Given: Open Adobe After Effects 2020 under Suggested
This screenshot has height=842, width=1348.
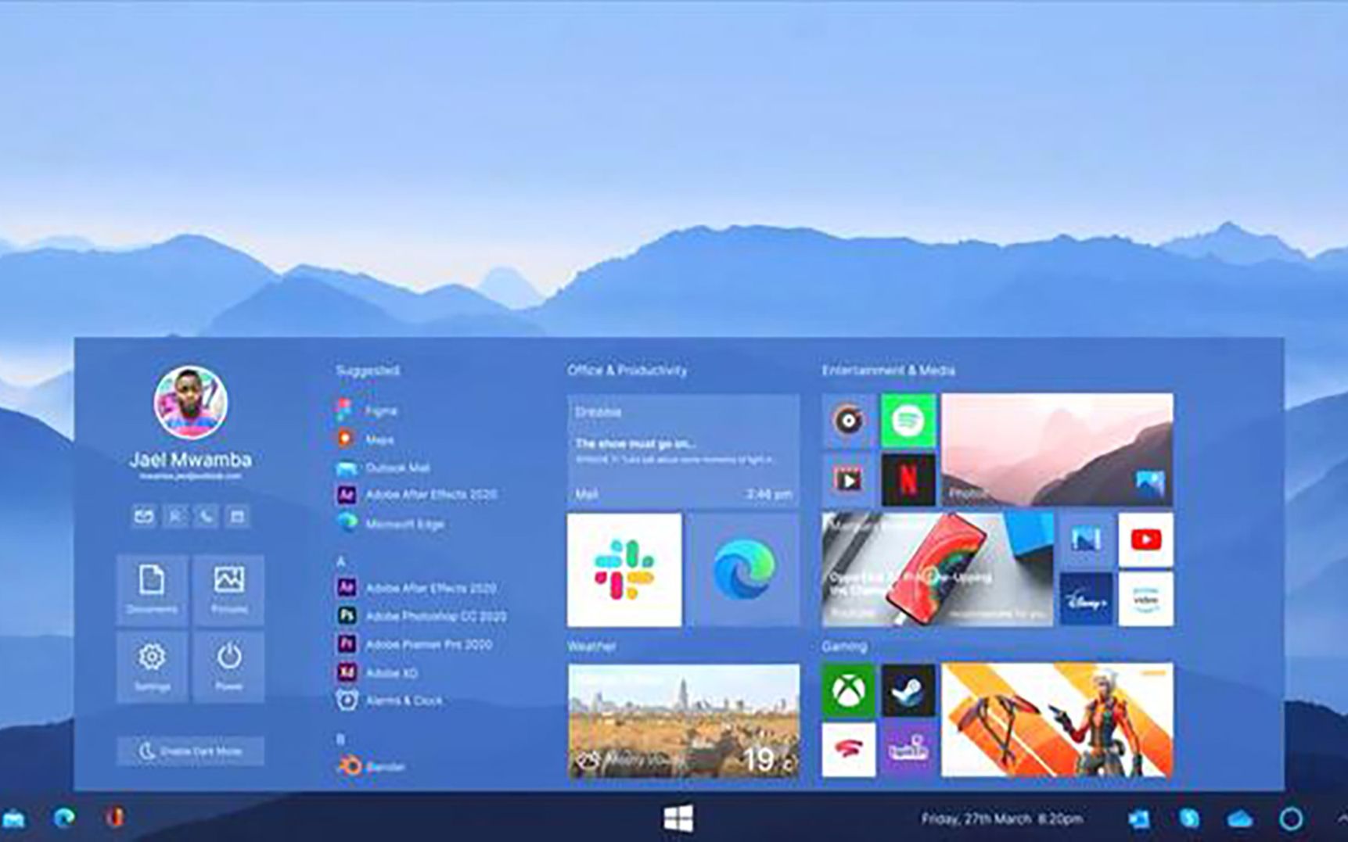Looking at the screenshot, I should 416,495.
